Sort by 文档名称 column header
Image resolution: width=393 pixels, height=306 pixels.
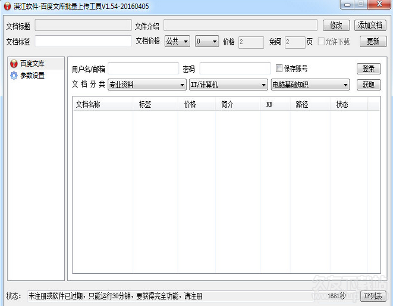[x=103, y=104]
